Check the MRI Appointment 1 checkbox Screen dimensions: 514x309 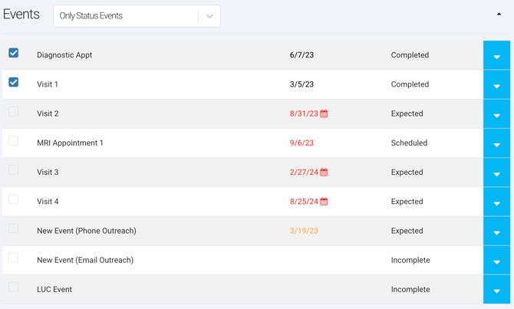[x=14, y=141]
